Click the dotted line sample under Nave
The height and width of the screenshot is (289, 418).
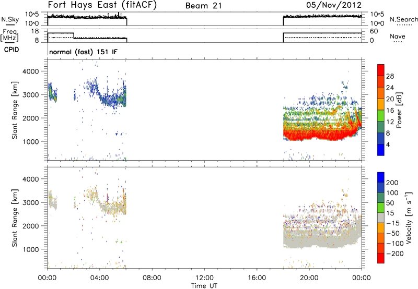[x=398, y=42]
